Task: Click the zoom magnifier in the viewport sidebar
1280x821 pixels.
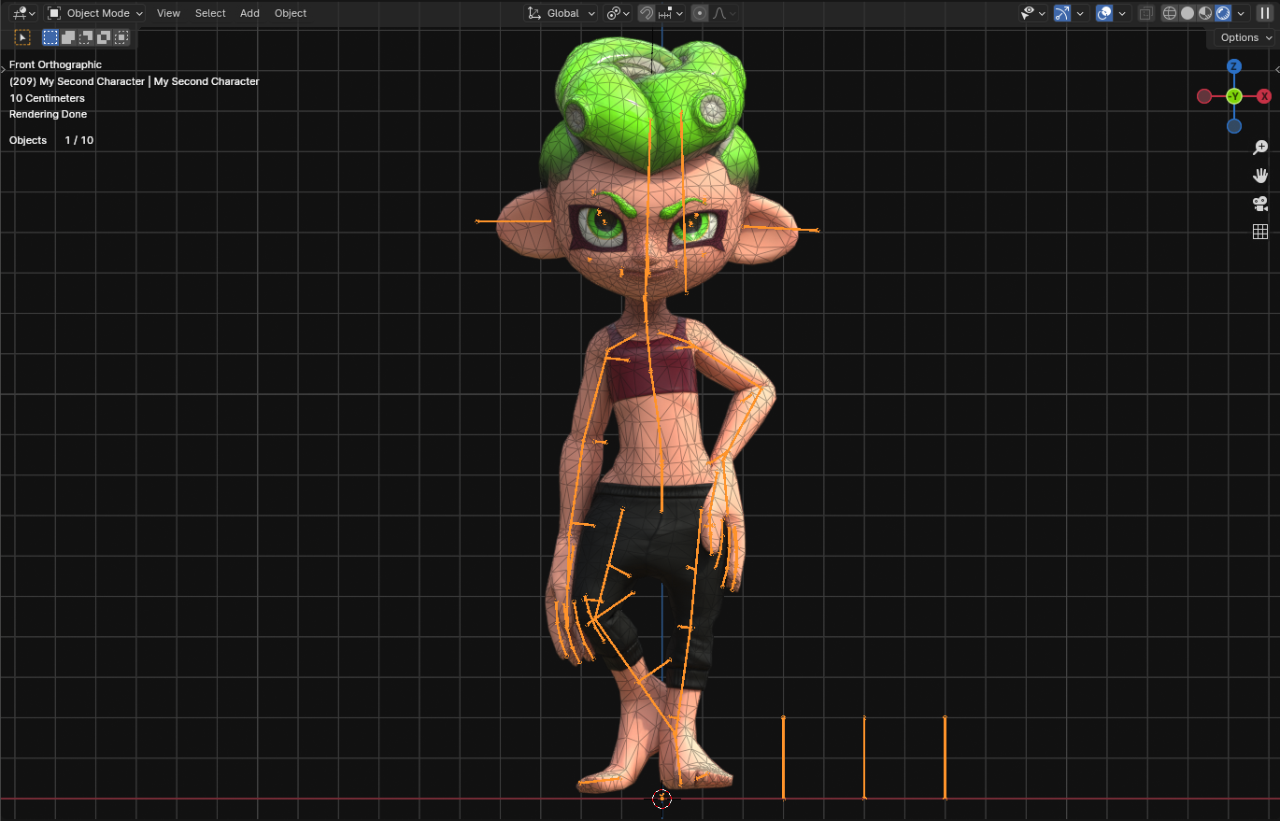Action: [1260, 147]
